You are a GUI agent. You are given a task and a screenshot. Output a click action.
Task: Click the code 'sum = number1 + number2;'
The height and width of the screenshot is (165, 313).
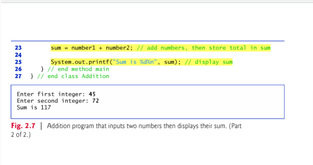point(92,48)
